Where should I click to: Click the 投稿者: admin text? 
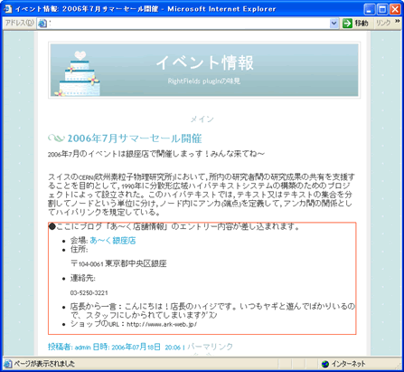click(x=70, y=347)
